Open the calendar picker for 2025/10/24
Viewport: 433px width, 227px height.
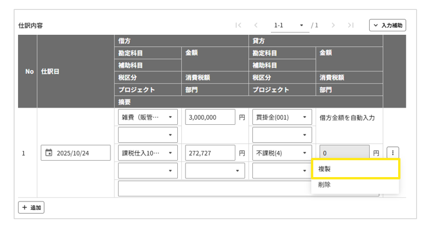(x=49, y=153)
